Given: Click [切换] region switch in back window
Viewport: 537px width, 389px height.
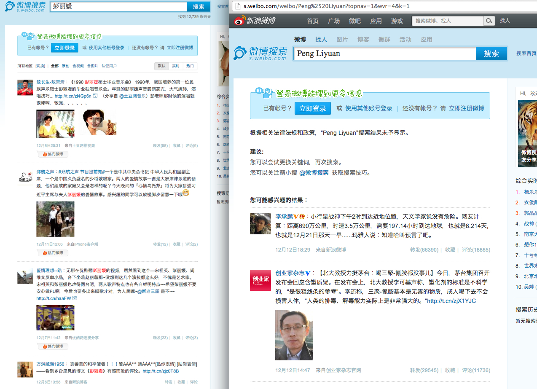Looking at the screenshot, I should (x=40, y=66).
